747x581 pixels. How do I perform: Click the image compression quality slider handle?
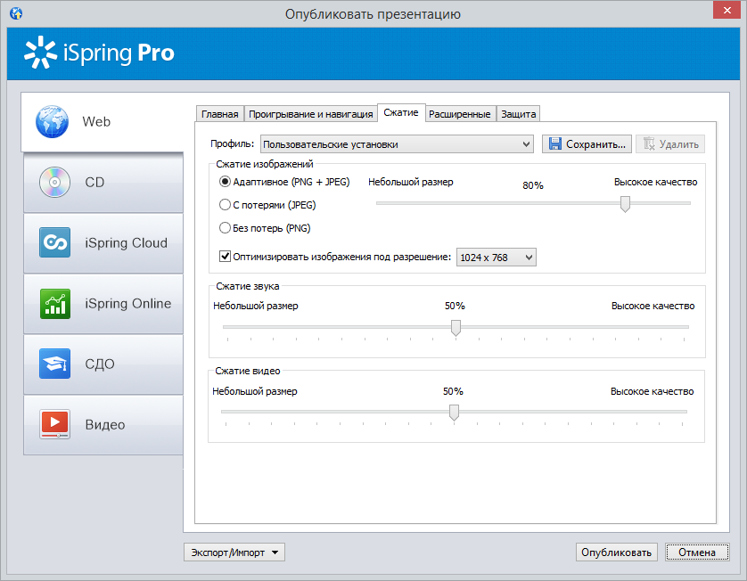pos(625,204)
